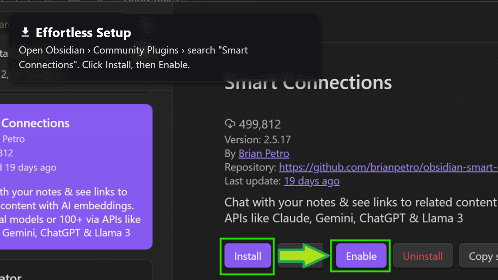Click the cloud download count icon

[230, 124]
